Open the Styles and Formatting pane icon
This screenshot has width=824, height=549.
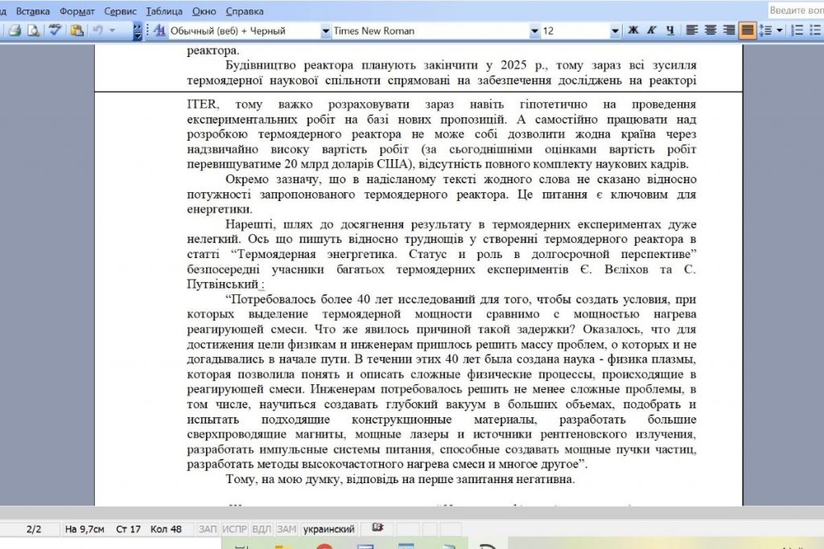tap(159, 31)
